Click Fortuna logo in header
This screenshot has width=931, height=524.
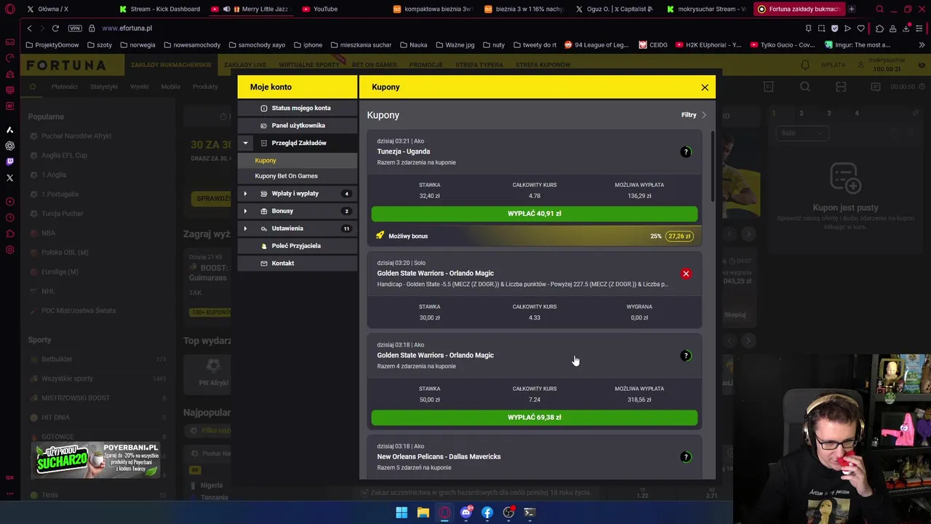[x=67, y=65]
